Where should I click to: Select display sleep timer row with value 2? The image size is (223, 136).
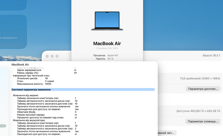(47, 129)
